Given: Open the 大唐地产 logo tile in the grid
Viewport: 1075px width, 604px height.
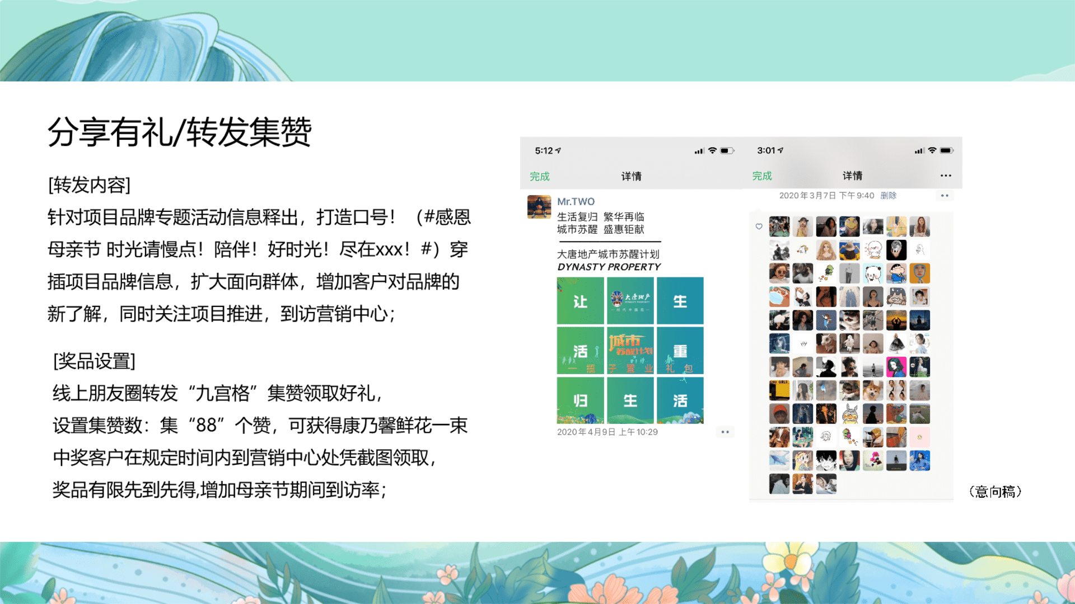Looking at the screenshot, I should 630,301.
